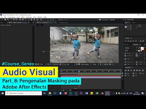Select the Hand tool
Screen dimensions: 146x109
[5, 20]
